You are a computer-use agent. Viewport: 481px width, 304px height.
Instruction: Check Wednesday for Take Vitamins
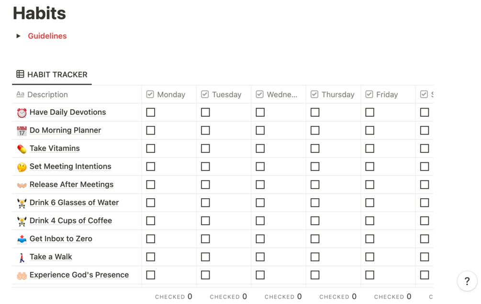260,148
